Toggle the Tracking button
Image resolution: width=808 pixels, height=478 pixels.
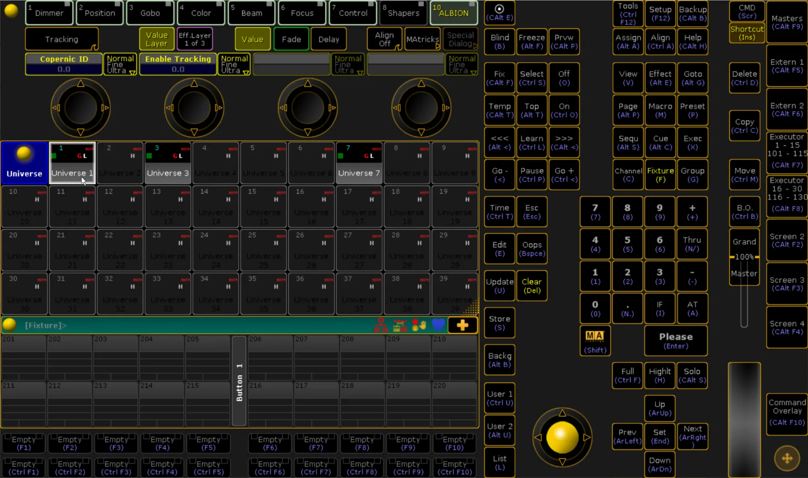62,39
